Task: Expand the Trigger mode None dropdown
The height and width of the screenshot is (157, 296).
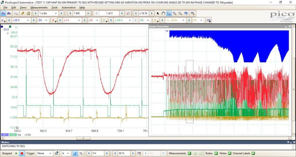Action: point(45,153)
